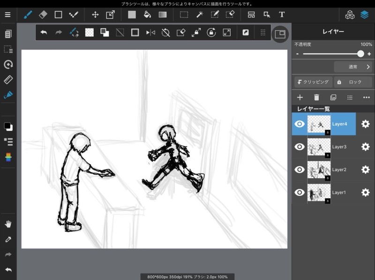Open the blend mode dropdown
The width and height of the screenshot is (375, 280).
(353, 67)
